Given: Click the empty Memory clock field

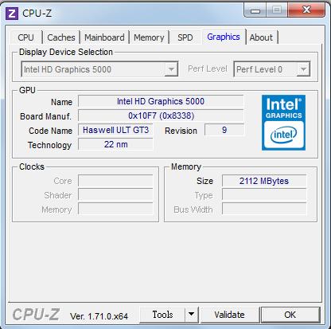Looking at the screenshot, I should coord(115,210).
